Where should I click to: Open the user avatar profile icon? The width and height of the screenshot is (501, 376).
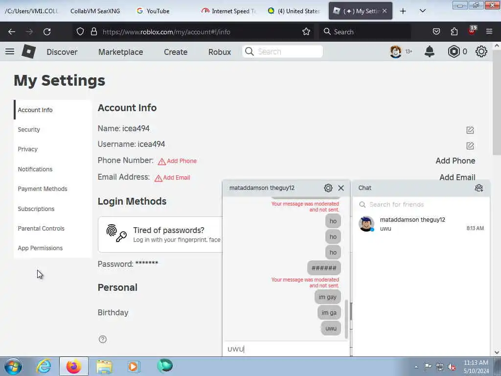[x=395, y=51]
